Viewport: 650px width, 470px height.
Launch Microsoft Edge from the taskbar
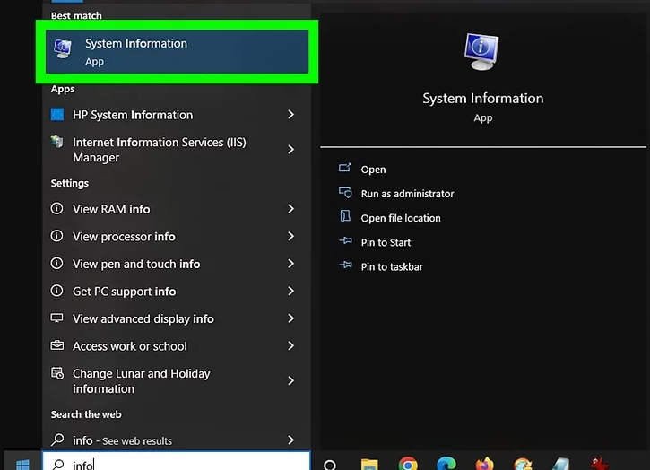[446, 464]
